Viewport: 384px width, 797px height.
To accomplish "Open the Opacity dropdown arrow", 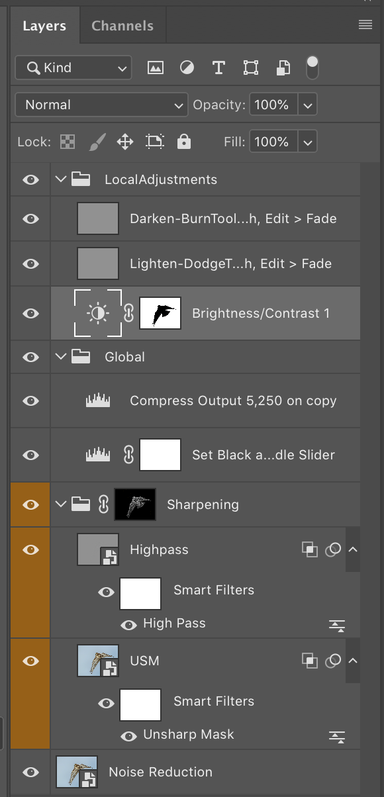I will [x=308, y=105].
